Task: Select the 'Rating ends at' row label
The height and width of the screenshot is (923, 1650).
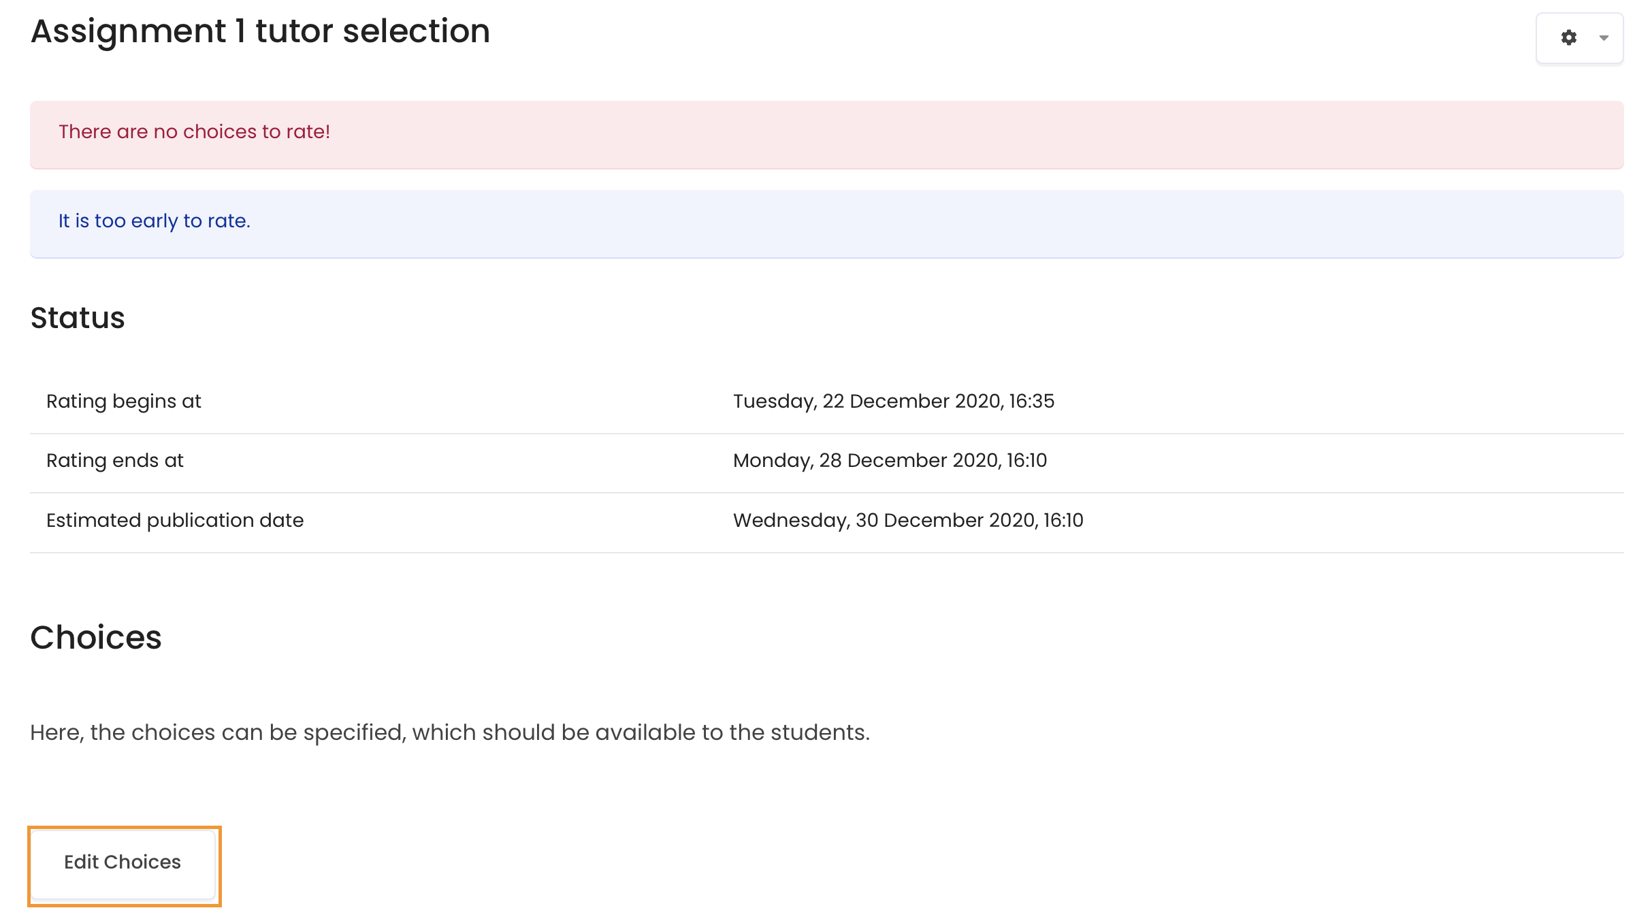Action: point(115,461)
